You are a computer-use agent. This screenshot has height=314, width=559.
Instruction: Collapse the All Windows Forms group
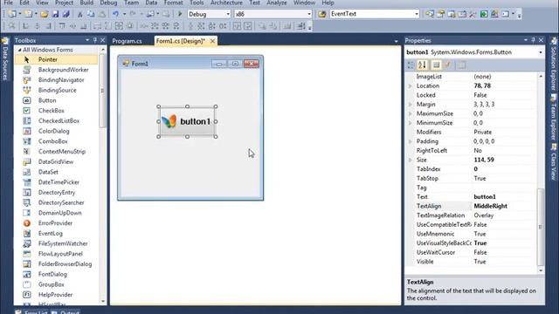click(x=19, y=50)
